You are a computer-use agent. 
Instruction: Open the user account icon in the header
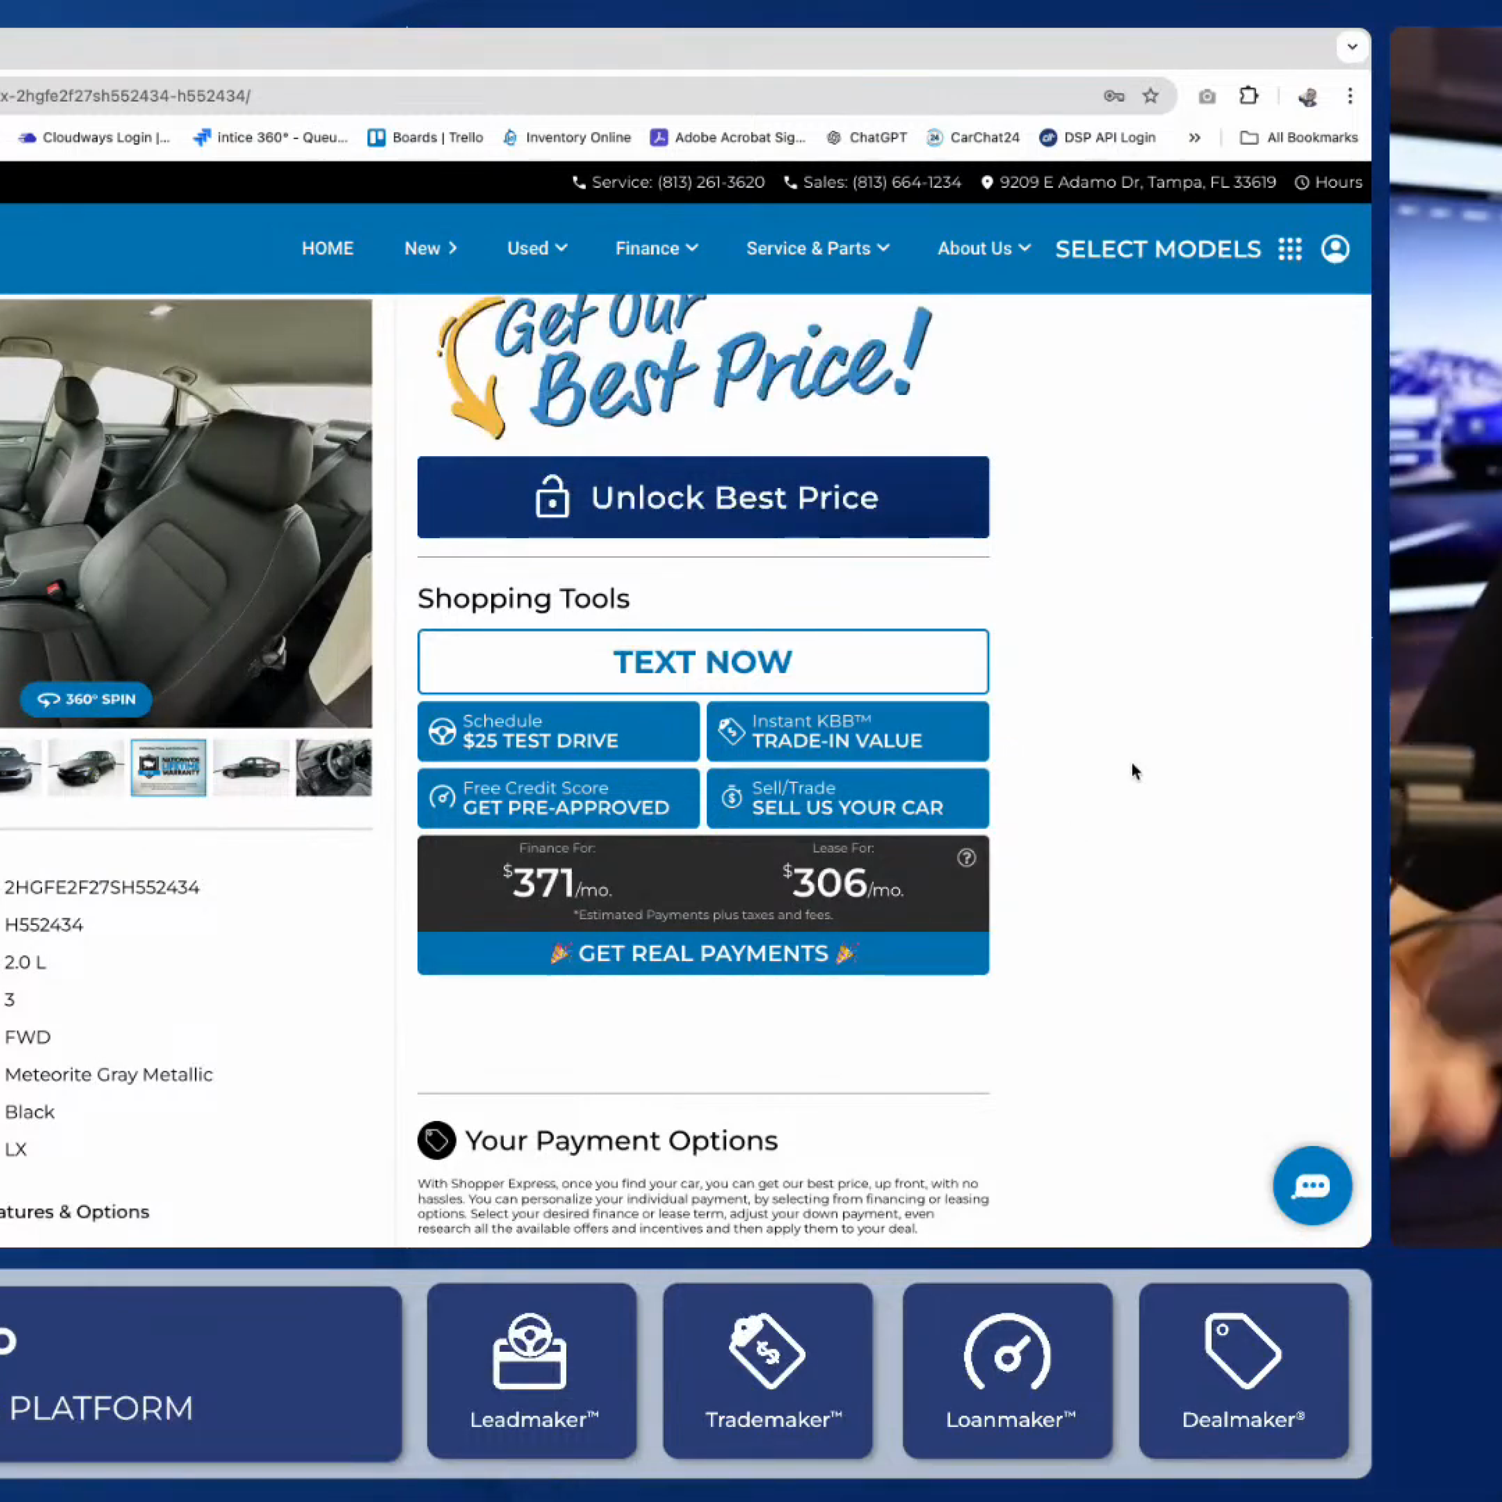tap(1336, 249)
